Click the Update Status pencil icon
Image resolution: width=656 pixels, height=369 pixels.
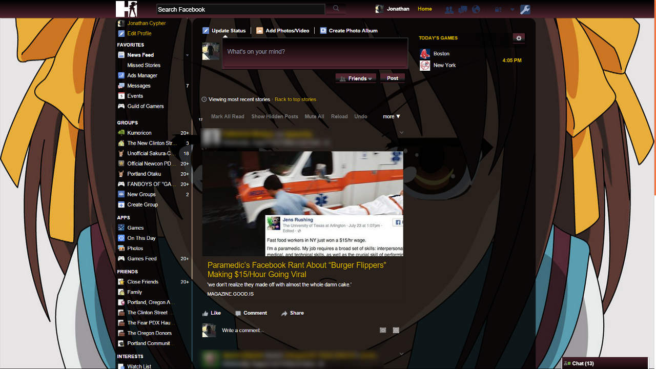(206, 31)
